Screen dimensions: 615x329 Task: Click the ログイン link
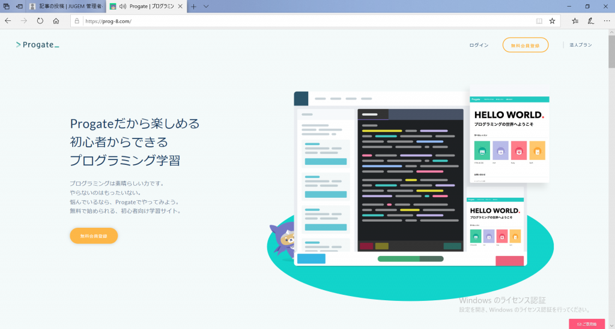coord(479,45)
